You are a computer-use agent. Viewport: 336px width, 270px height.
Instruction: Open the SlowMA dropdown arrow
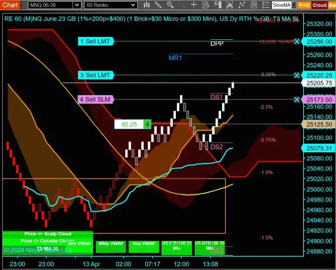(x=294, y=5)
